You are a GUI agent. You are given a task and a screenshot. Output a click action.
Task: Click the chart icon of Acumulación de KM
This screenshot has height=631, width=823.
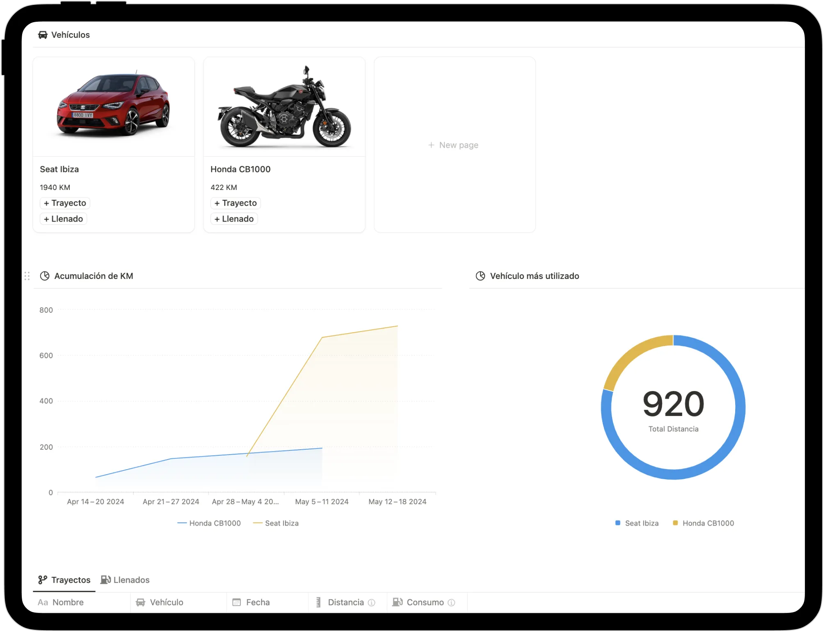[45, 276]
